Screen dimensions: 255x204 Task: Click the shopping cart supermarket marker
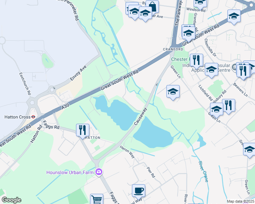tap(96, 199)
